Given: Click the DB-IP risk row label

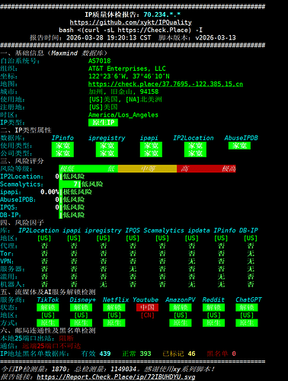Looking at the screenshot, I should click(11, 215).
